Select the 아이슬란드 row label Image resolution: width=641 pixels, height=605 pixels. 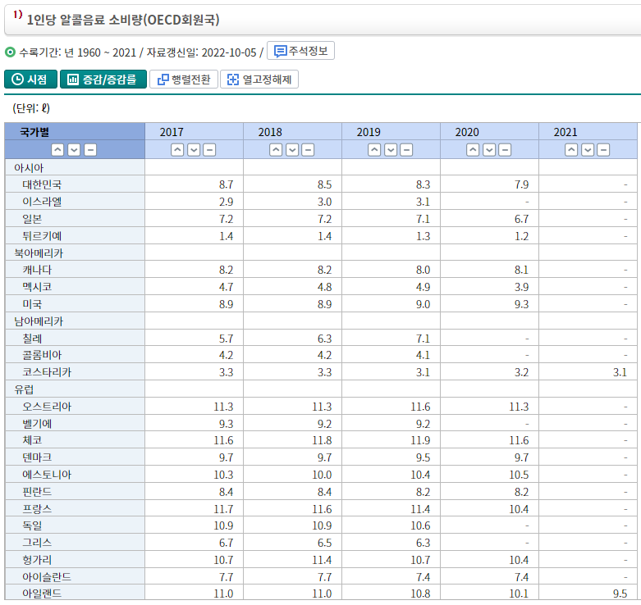coord(47,577)
